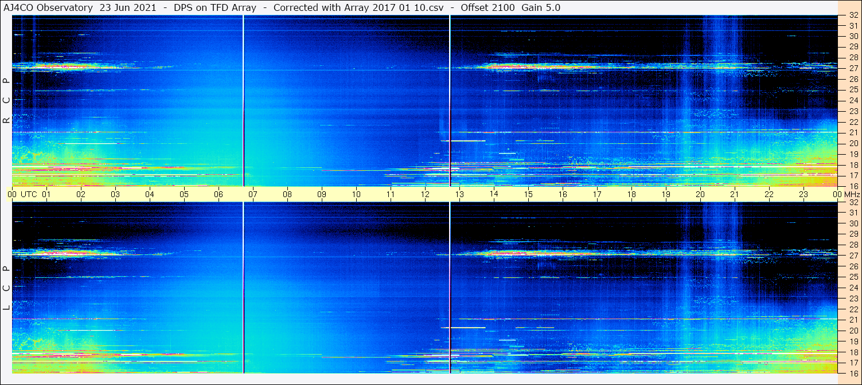Screen dimensions: 862x385
Task: Click the "AJ4CO Observatory" title text
Action: 48,7
